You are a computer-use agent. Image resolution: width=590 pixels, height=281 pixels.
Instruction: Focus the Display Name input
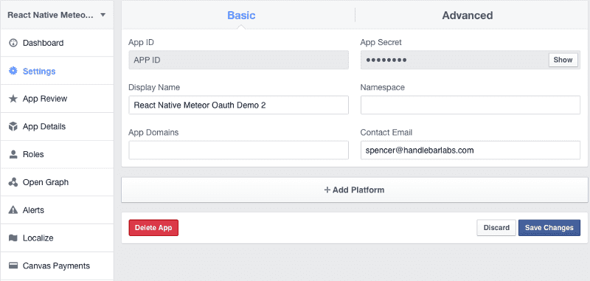tap(238, 105)
